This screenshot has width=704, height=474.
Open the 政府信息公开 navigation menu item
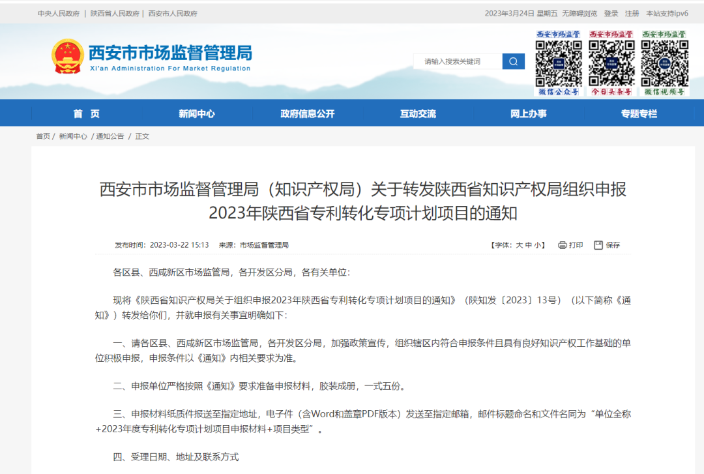click(x=308, y=113)
